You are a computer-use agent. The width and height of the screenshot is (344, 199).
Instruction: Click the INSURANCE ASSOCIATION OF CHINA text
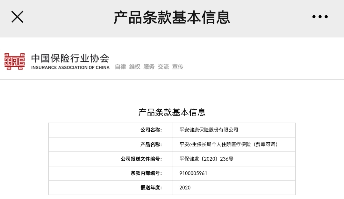[x=70, y=67]
